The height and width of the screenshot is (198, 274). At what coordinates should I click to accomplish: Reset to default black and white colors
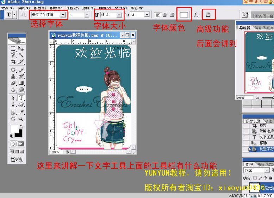tap(12, 136)
